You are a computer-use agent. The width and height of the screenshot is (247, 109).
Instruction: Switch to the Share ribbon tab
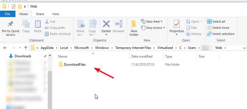[40, 14]
